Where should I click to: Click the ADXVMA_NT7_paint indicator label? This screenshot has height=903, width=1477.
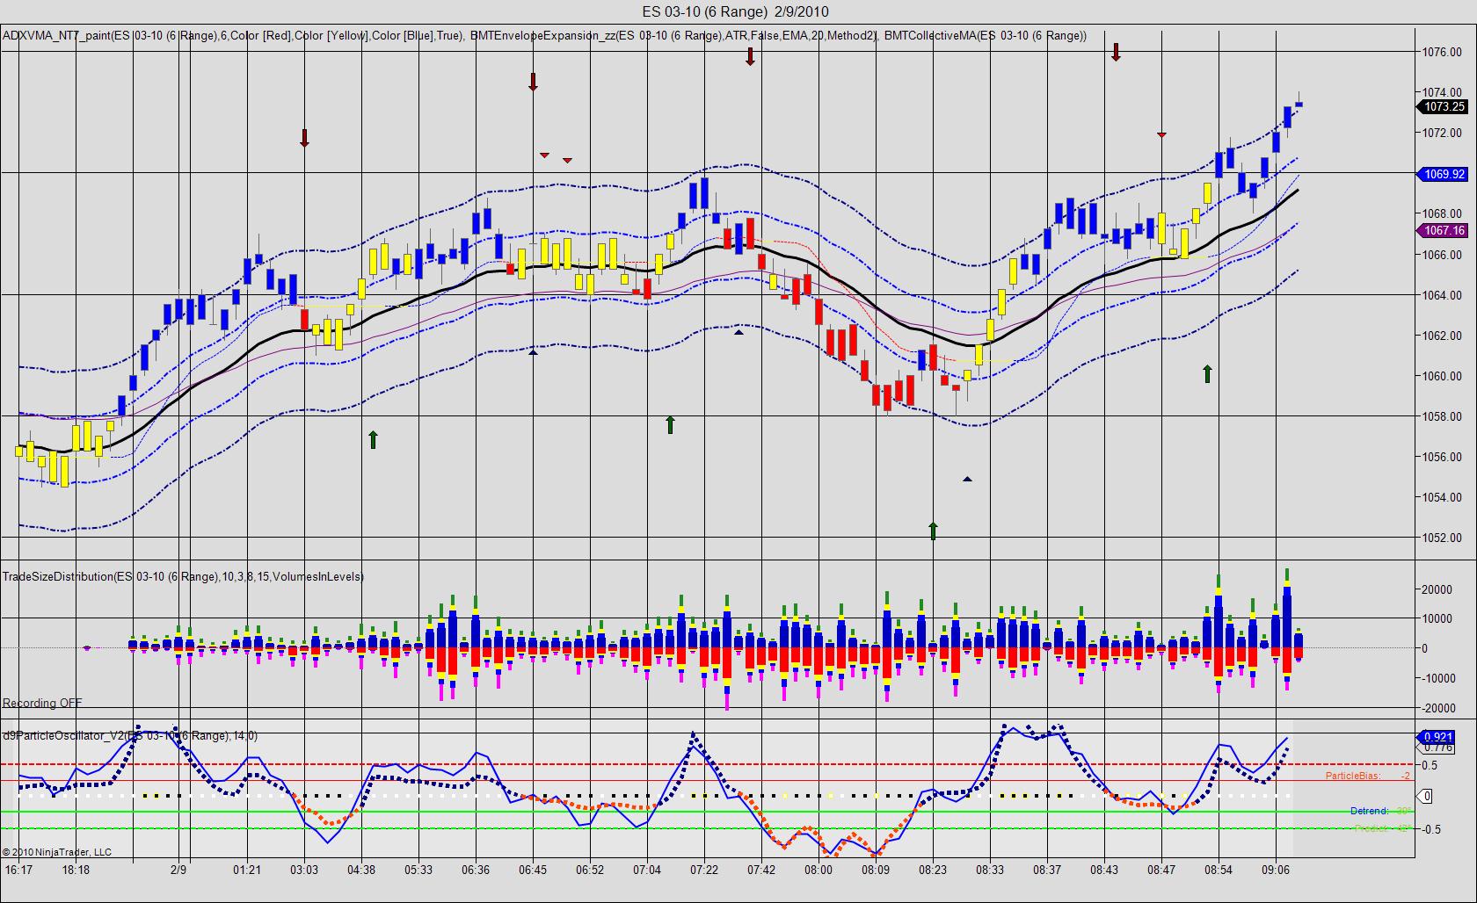pyautogui.click(x=232, y=35)
